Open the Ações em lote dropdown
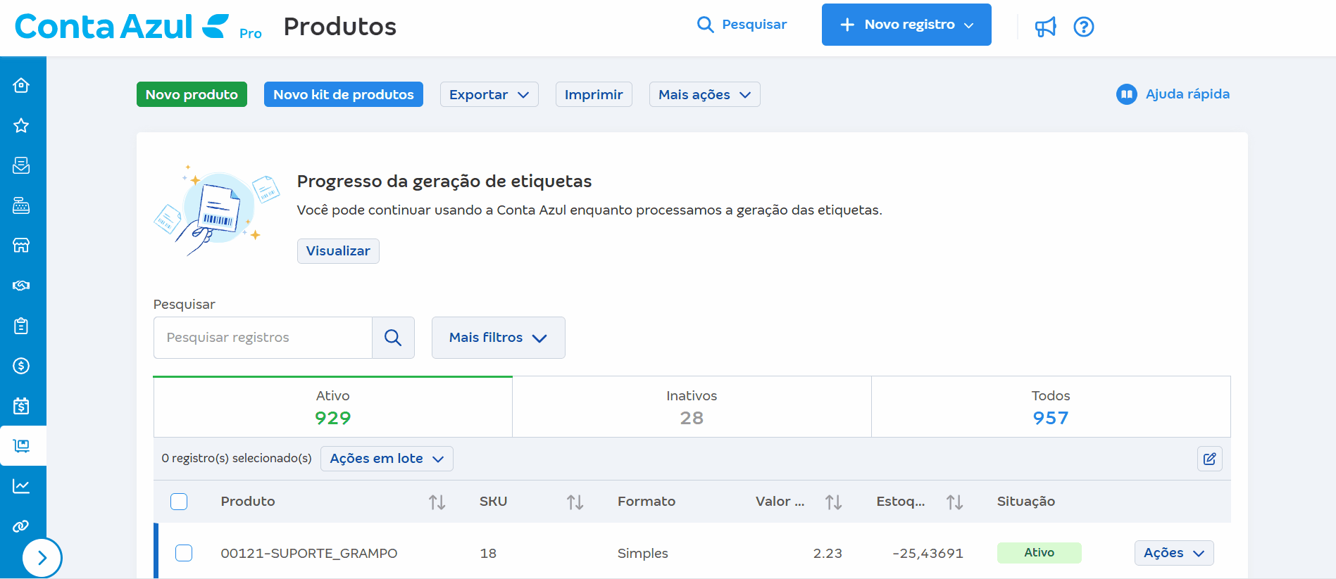The height and width of the screenshot is (579, 1336). click(x=387, y=459)
